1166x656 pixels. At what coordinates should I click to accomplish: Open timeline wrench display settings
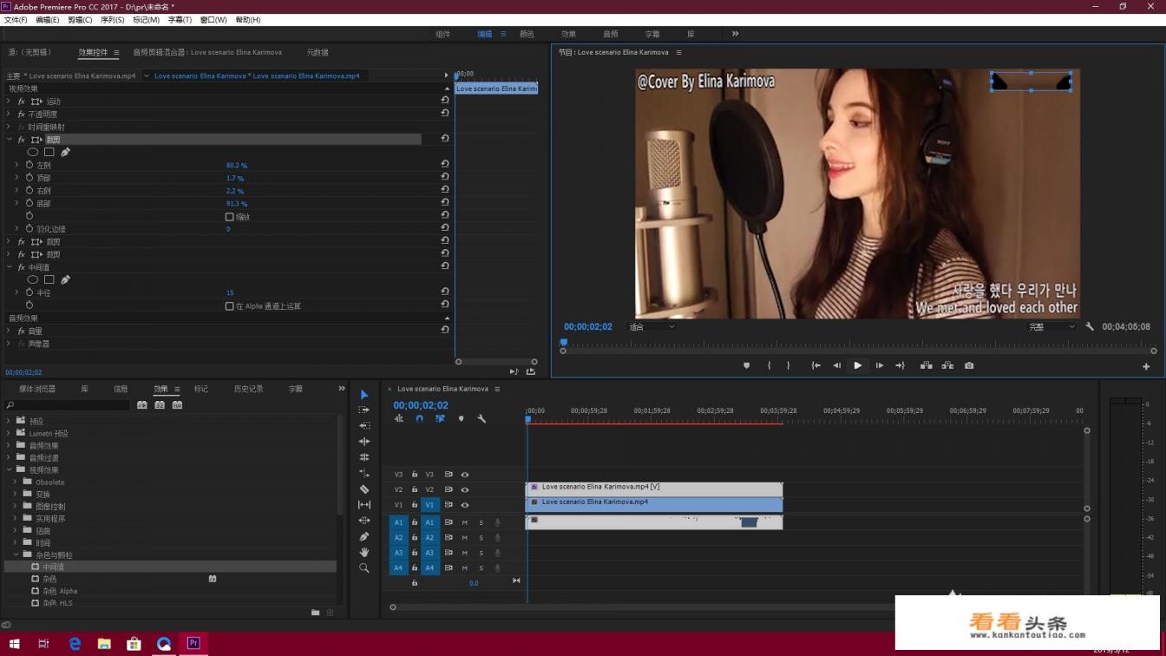(481, 418)
